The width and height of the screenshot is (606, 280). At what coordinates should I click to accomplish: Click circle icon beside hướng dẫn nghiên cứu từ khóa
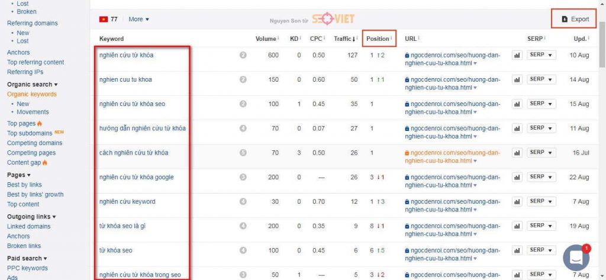(243, 128)
